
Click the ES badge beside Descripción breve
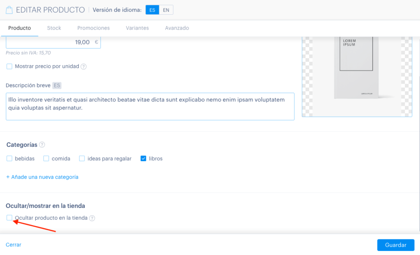[x=57, y=85]
